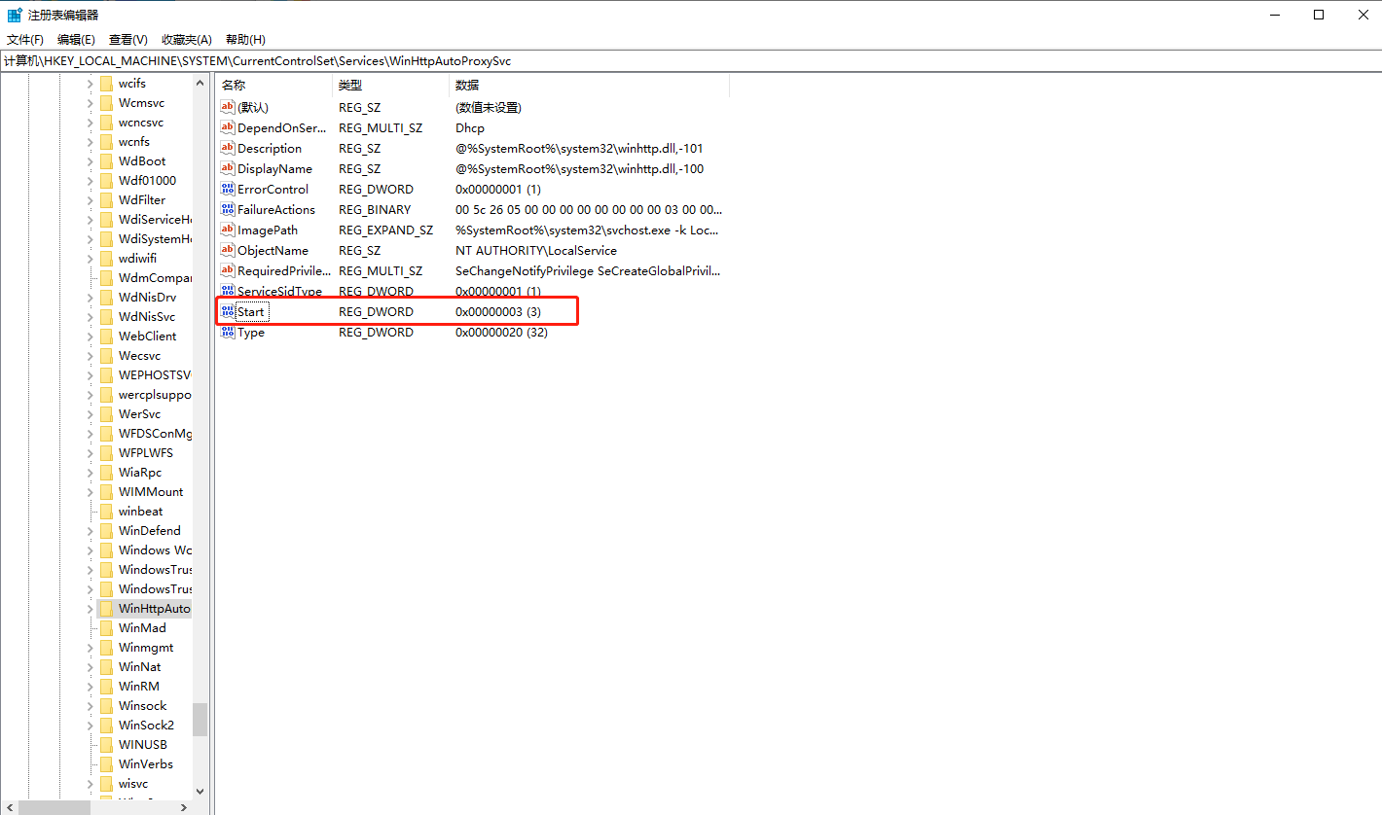Expand the WinDefend key

point(89,530)
